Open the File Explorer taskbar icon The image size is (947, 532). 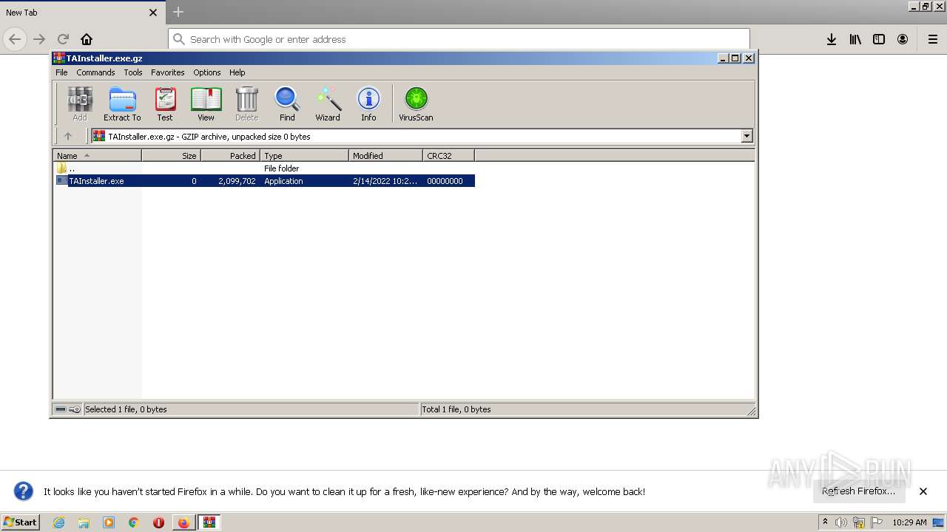click(x=84, y=522)
